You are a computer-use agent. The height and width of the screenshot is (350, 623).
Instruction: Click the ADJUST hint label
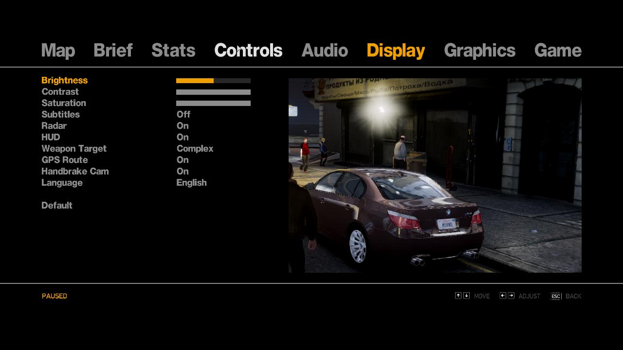pyautogui.click(x=530, y=296)
